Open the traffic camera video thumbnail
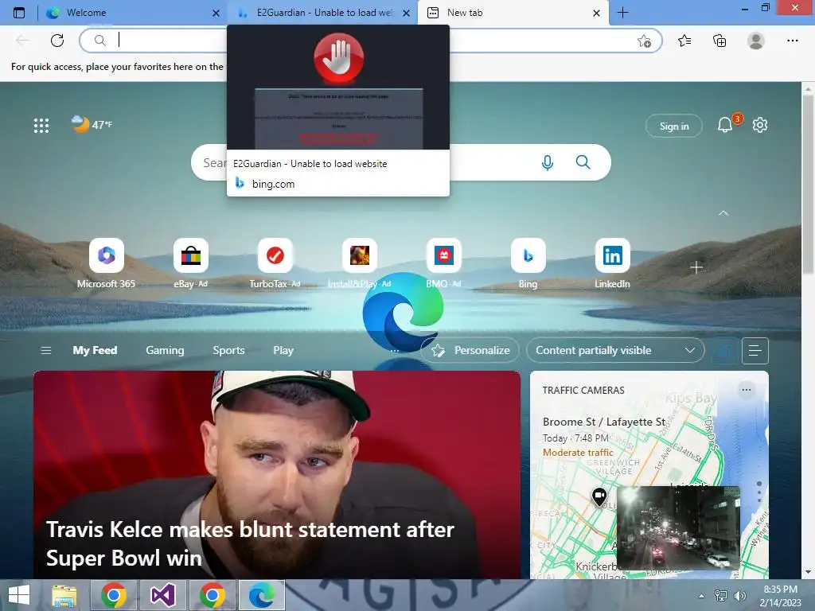815x611 pixels. click(x=678, y=528)
